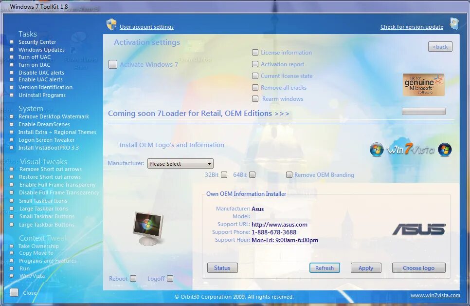This screenshot has width=470, height=306.
Task: Open the Manufacturer Please Select dropdown
Action: [x=180, y=164]
